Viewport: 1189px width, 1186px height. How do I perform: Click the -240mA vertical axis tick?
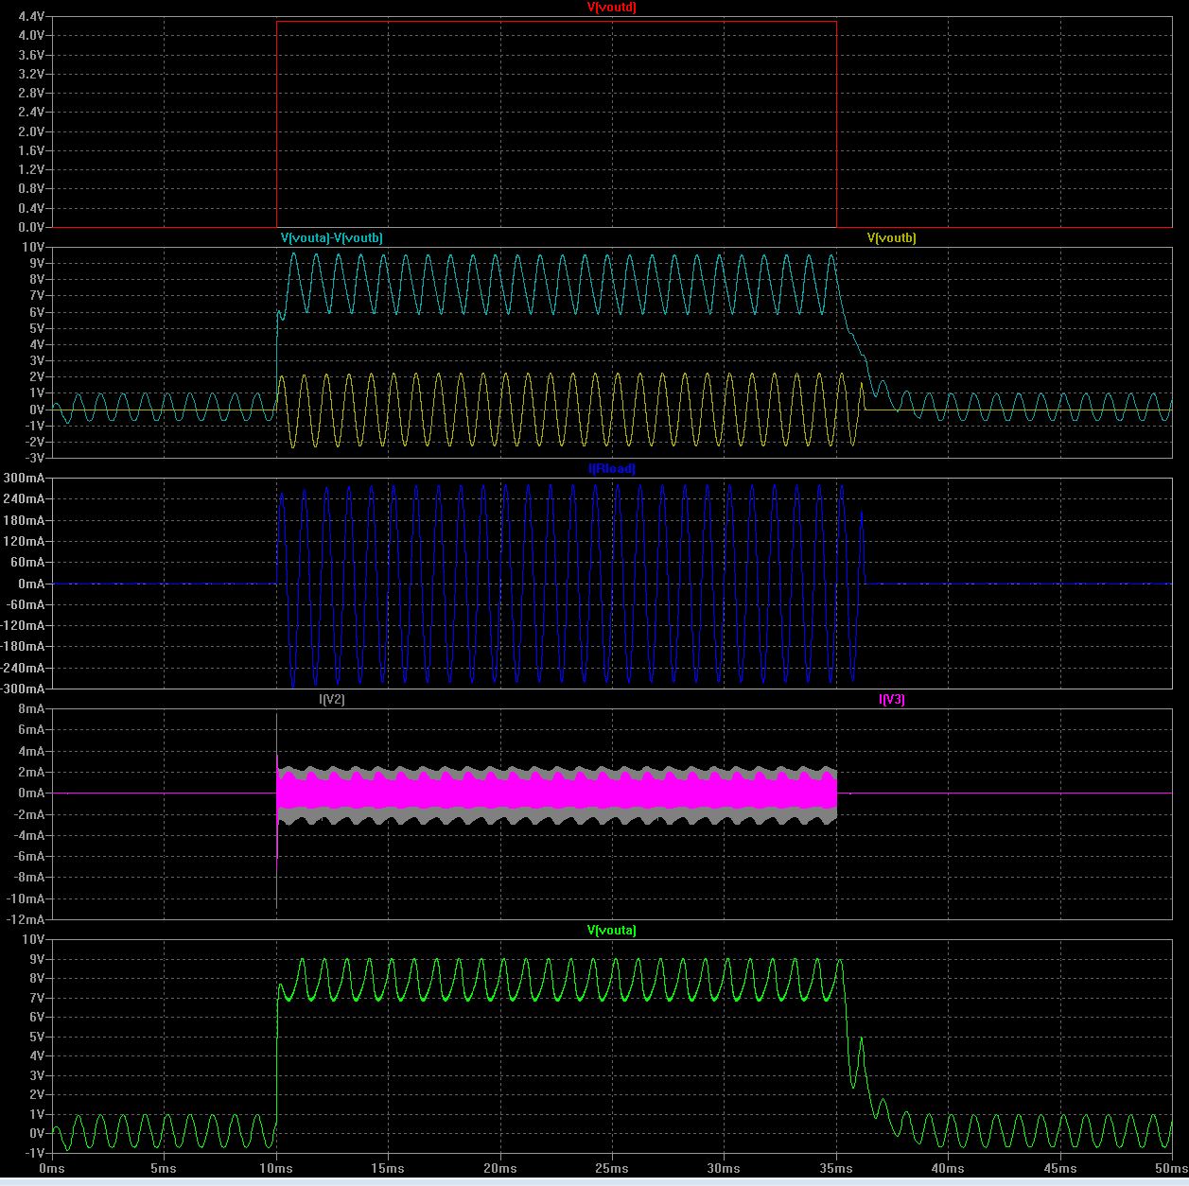coord(24,668)
